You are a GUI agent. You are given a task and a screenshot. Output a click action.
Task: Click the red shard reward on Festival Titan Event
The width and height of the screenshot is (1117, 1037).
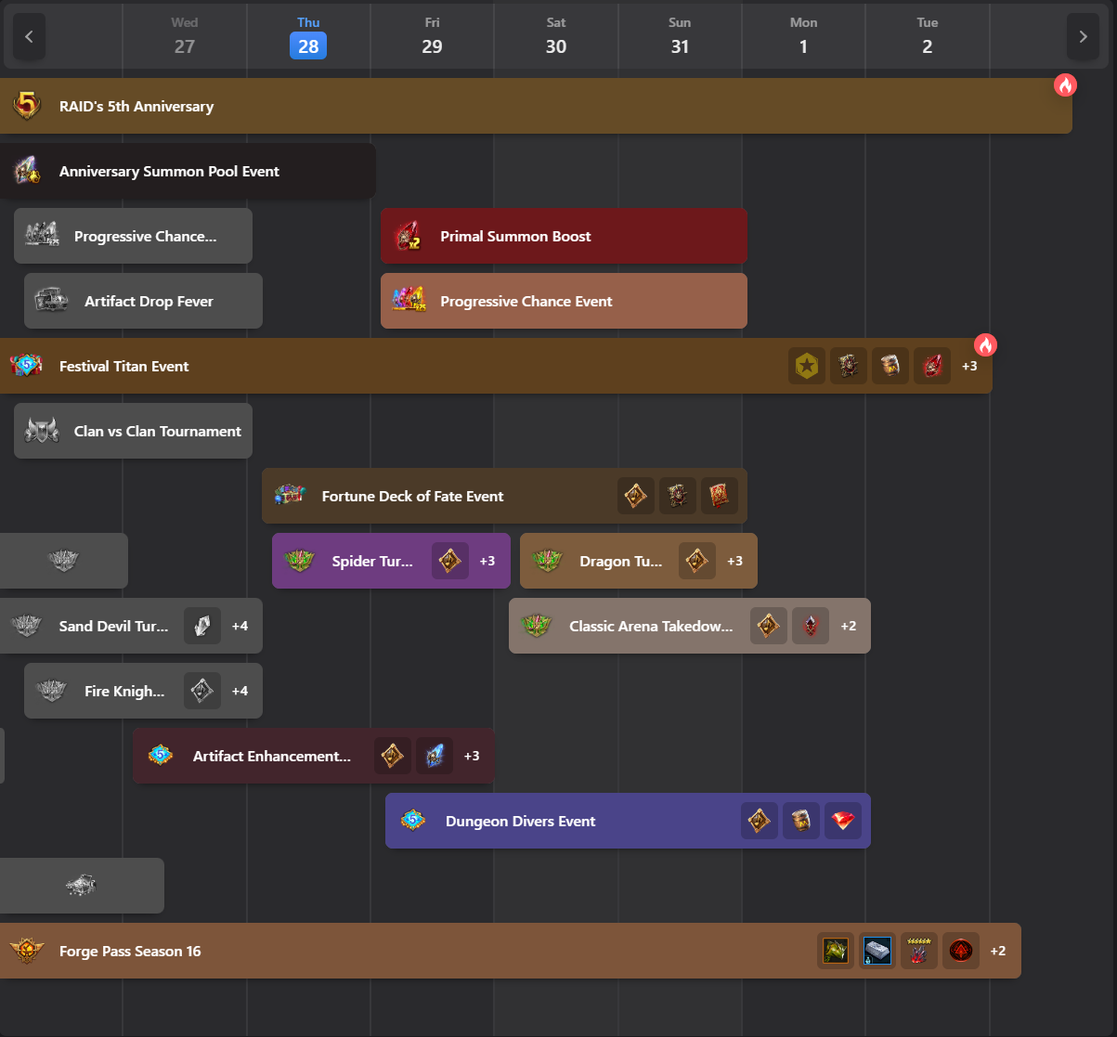click(x=932, y=366)
